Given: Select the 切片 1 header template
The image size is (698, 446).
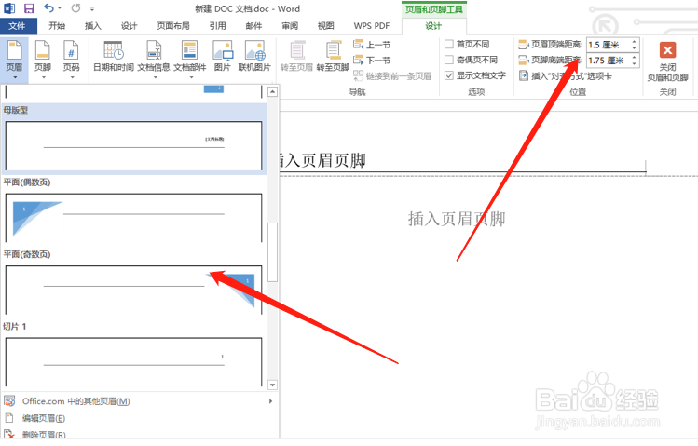Looking at the screenshot, I should pyautogui.click(x=133, y=361).
